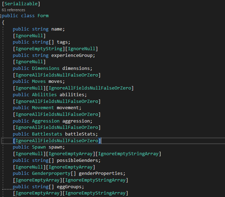Viewport: 225px width, 197px height.
Task: Click the Moves type identifier
Action: point(39,81)
